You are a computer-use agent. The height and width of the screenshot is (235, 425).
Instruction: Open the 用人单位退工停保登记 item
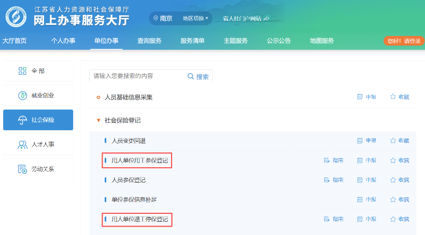139,219
